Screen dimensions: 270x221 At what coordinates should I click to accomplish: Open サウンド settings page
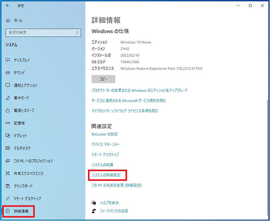tap(19, 73)
